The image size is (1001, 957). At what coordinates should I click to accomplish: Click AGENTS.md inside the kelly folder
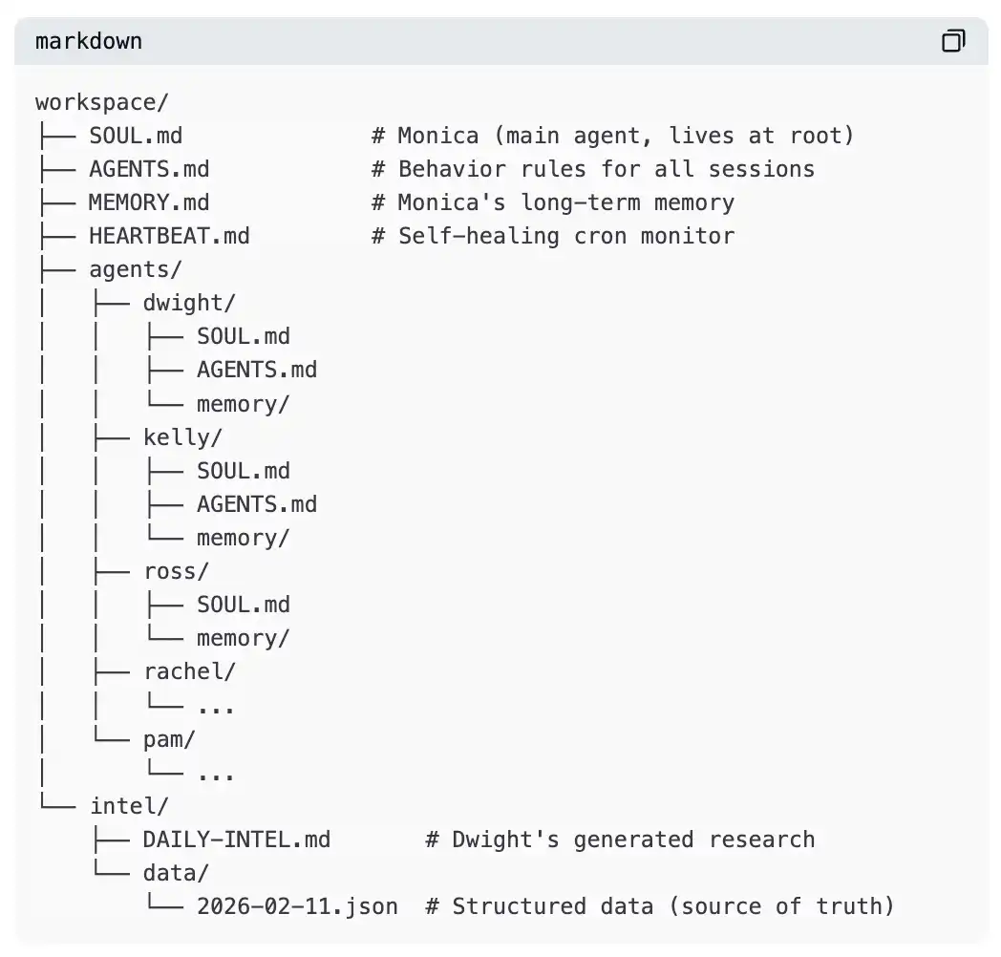pos(256,504)
